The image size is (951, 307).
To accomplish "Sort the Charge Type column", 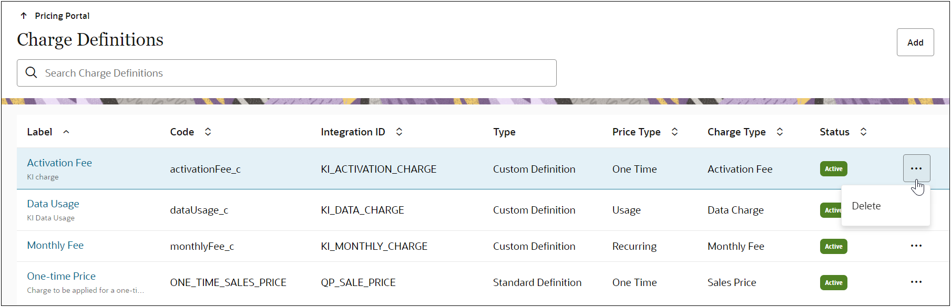I will click(x=780, y=132).
